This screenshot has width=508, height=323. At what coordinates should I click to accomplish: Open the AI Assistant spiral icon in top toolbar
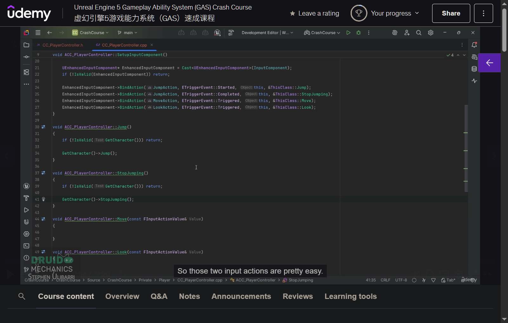395,33
